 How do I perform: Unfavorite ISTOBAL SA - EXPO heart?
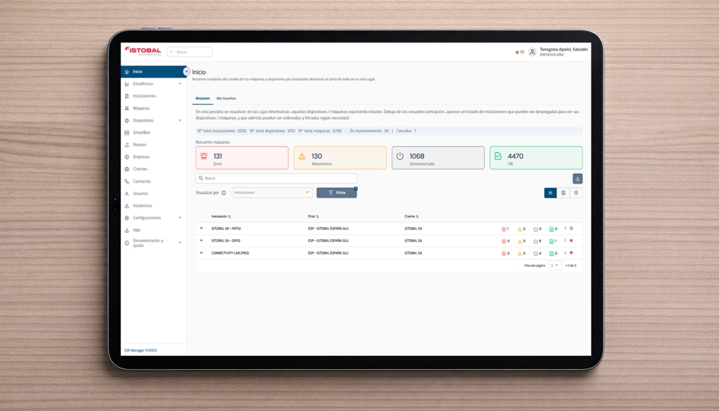[571, 241]
